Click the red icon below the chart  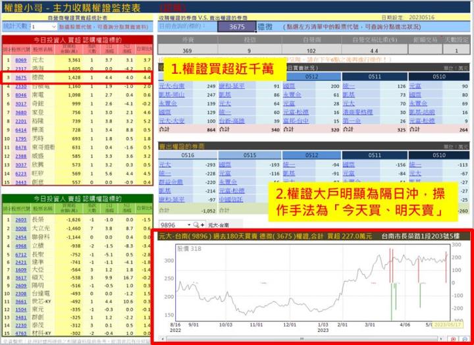[x=453, y=339]
